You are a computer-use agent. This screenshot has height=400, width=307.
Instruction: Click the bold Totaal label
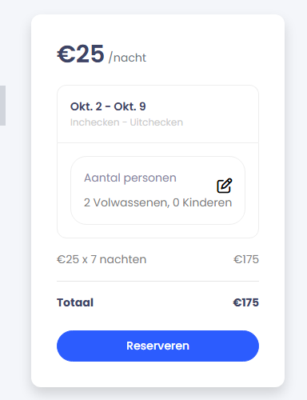point(75,302)
